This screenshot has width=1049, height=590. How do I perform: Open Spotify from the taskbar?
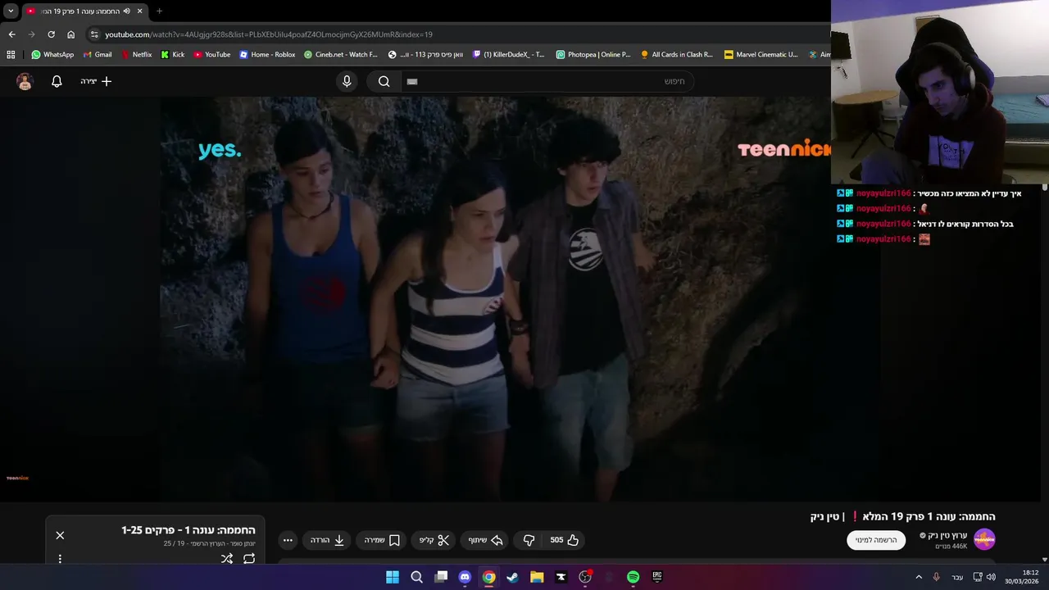(633, 577)
